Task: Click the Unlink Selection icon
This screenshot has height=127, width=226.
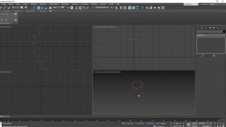Action: (5, 8)
